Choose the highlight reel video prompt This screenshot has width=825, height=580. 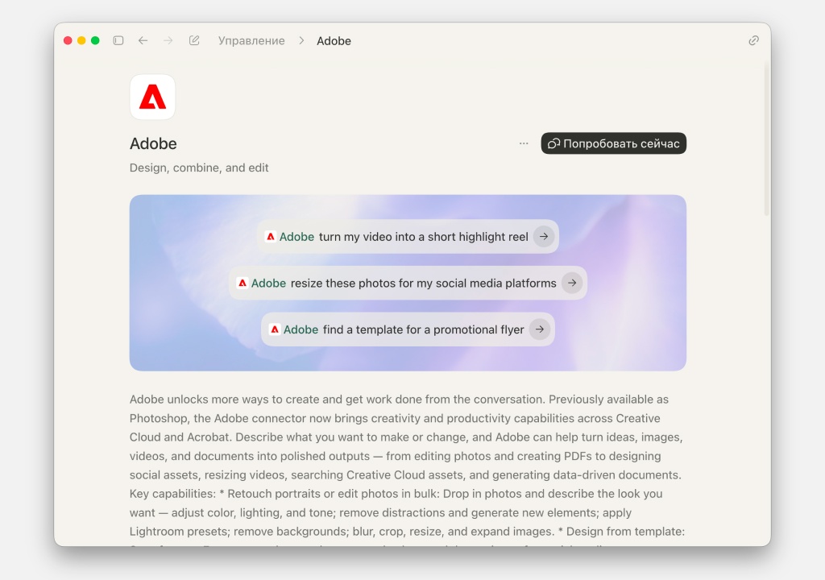[408, 236]
